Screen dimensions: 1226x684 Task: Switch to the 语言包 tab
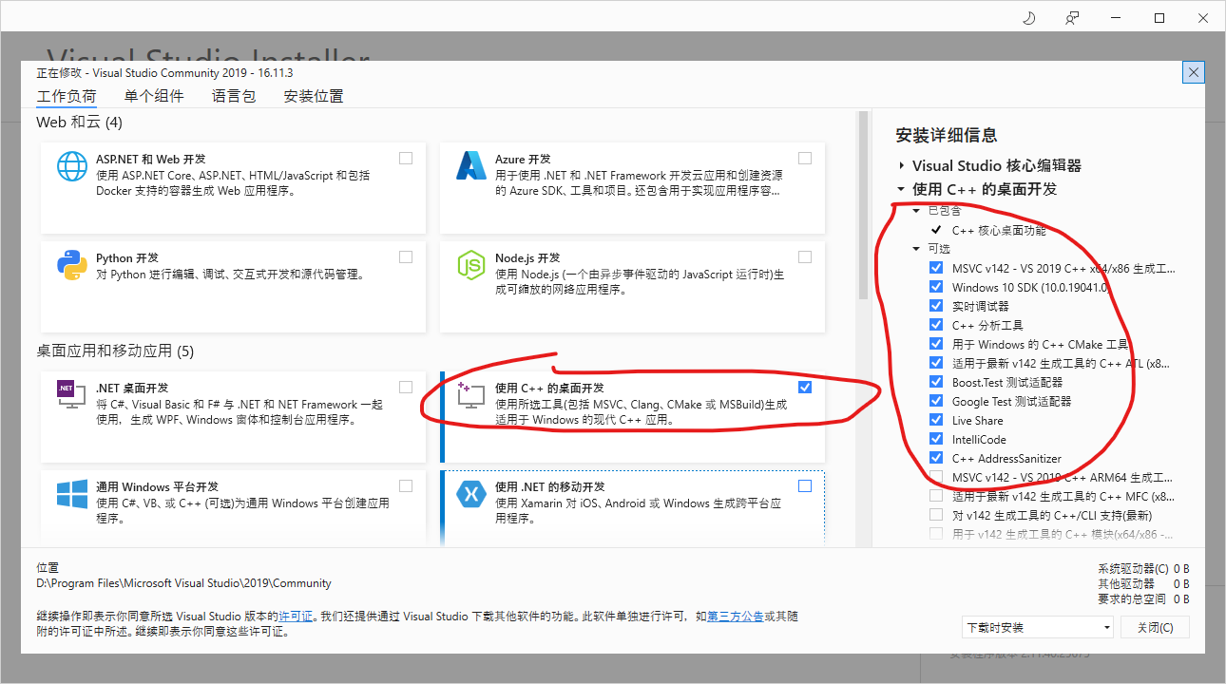click(x=234, y=96)
